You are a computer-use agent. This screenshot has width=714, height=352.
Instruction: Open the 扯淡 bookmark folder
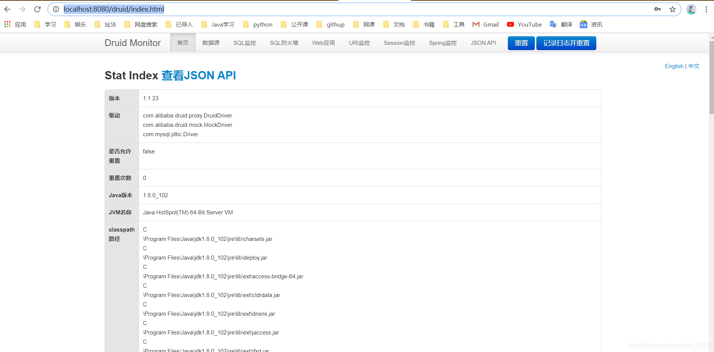point(105,24)
